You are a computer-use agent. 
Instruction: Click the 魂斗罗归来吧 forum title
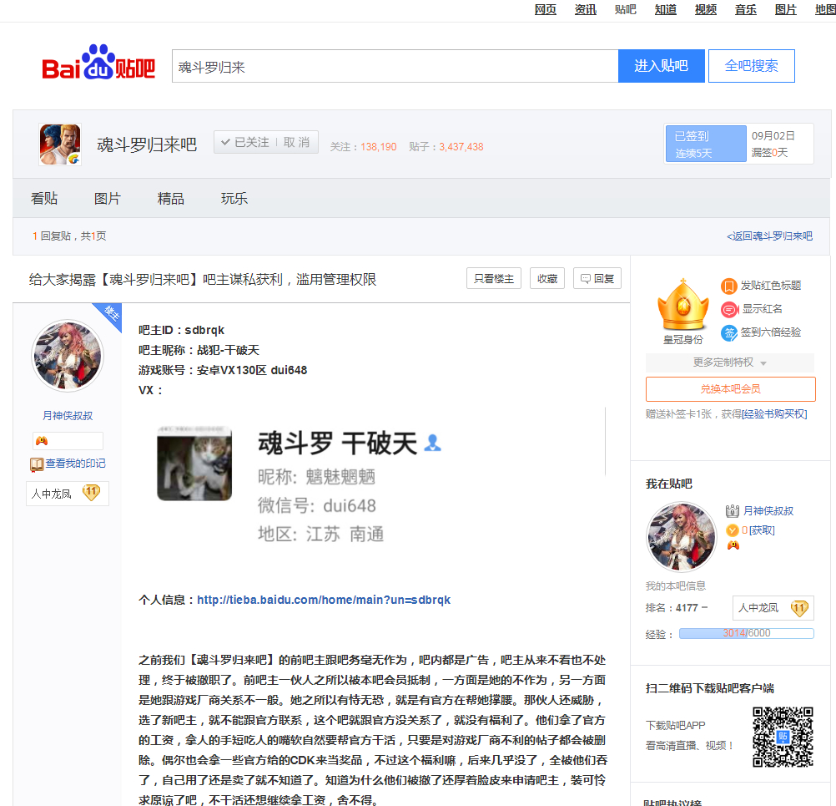(147, 144)
